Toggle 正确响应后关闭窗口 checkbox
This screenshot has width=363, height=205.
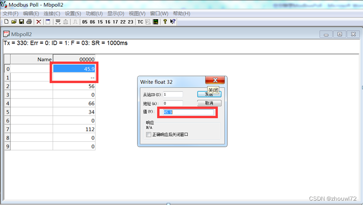coord(148,134)
